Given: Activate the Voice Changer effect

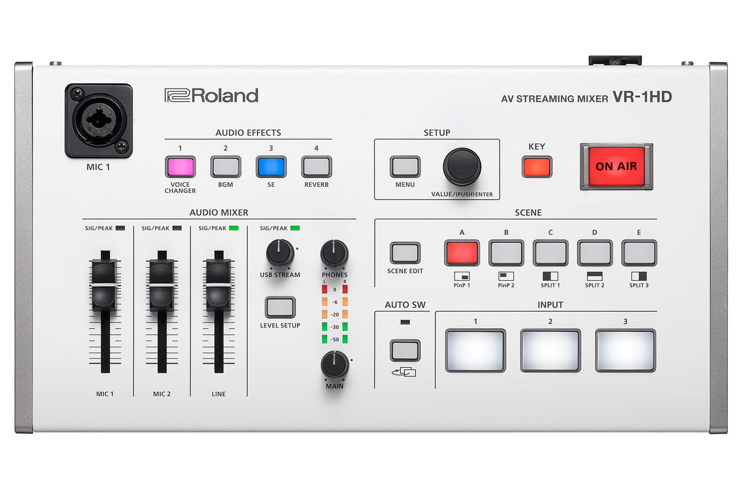Looking at the screenshot, I should (180, 166).
